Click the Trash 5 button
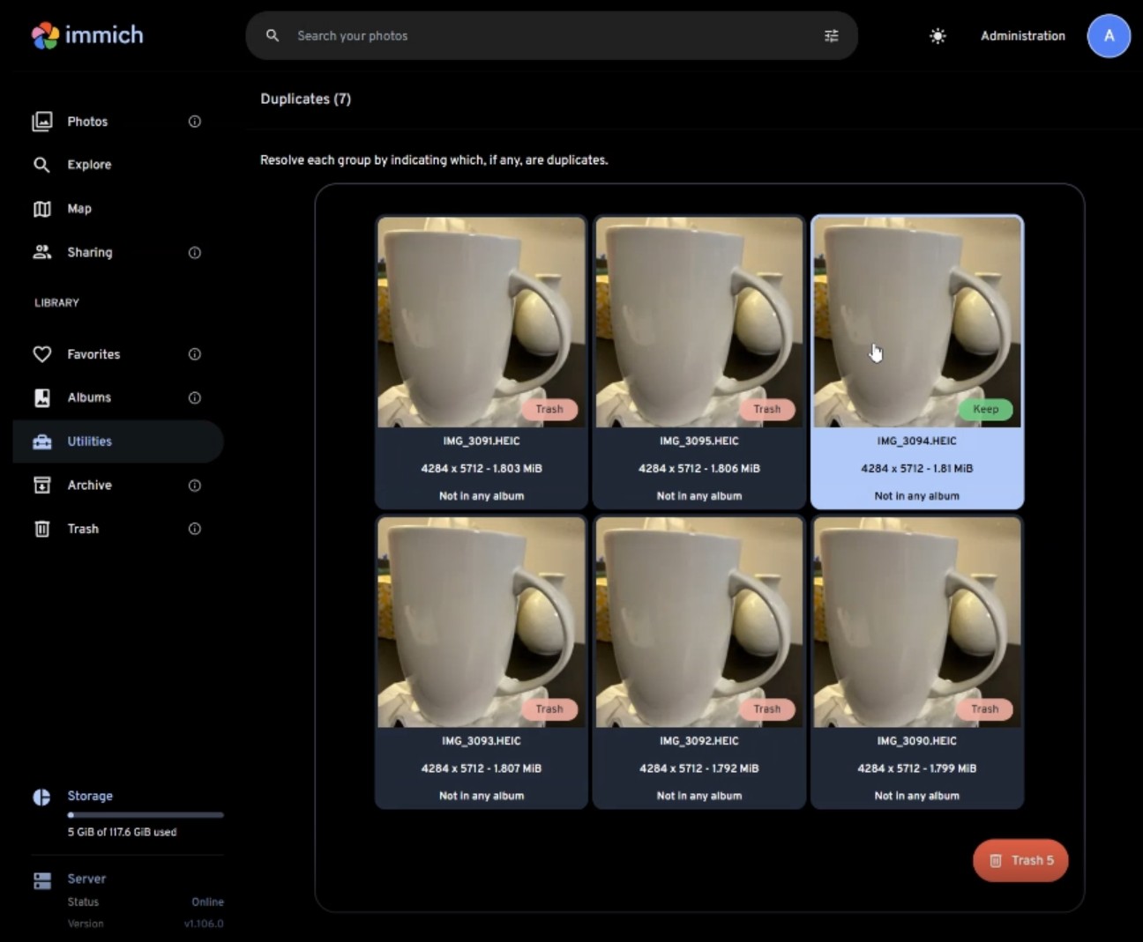This screenshot has height=942, width=1143. pos(1020,860)
